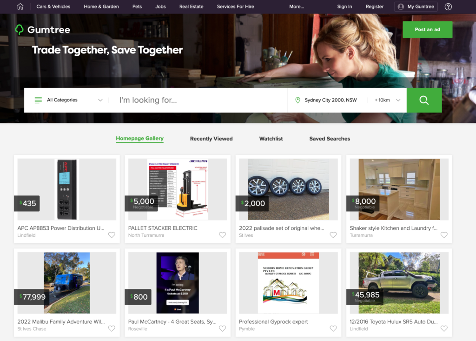
Task: Click the pallet stacker listing thumbnail
Action: [177, 189]
